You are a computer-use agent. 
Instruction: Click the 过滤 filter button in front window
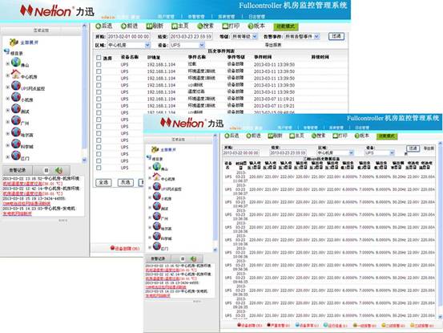pyautogui.click(x=413, y=148)
